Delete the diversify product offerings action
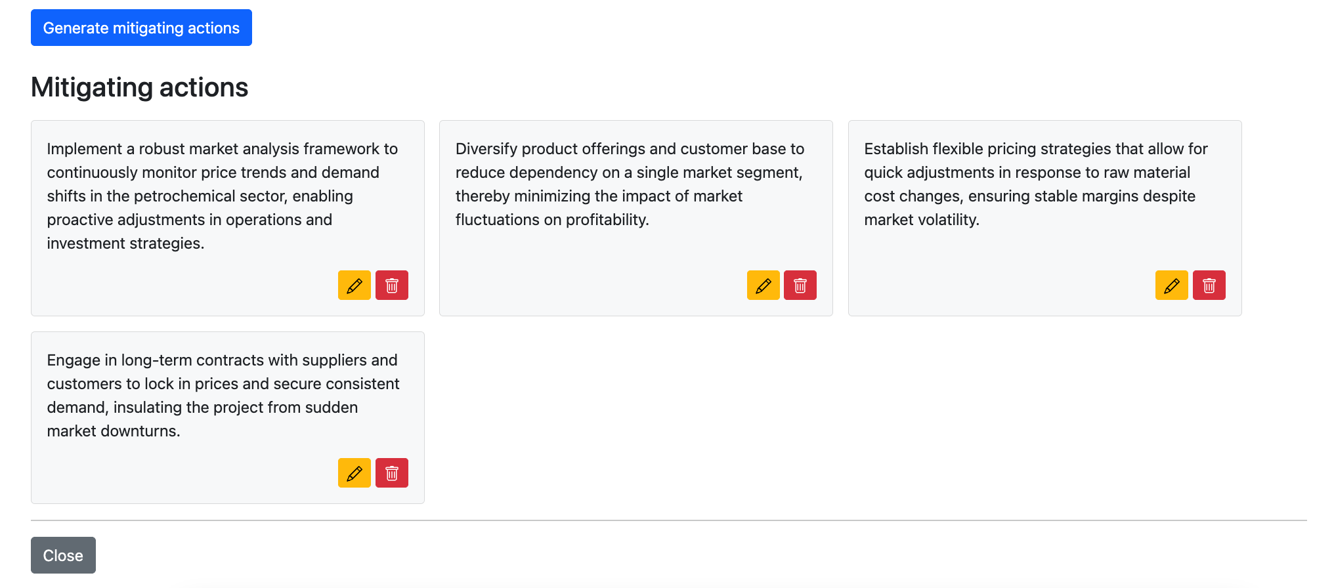This screenshot has width=1334, height=588. pyautogui.click(x=800, y=285)
